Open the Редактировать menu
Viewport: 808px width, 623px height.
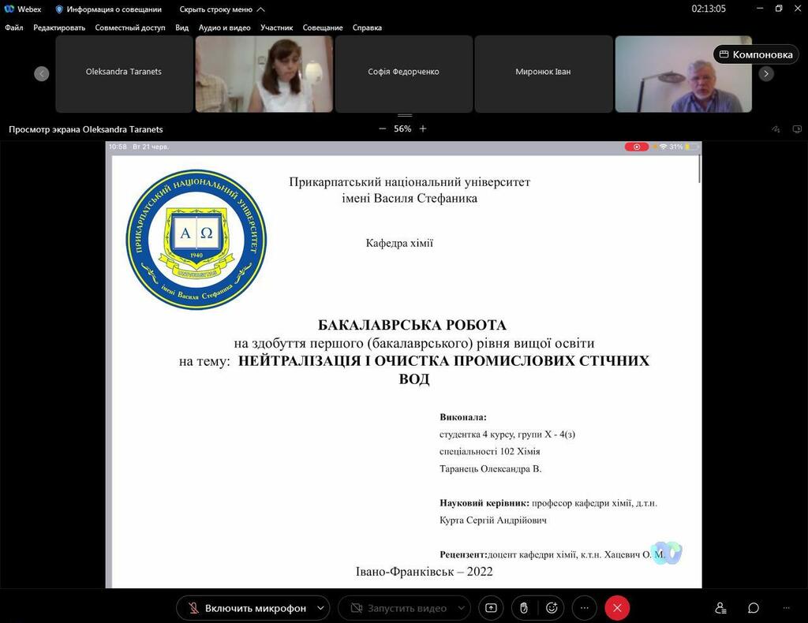pyautogui.click(x=59, y=28)
